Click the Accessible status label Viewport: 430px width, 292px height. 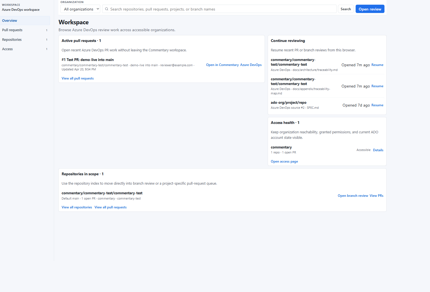(363, 150)
